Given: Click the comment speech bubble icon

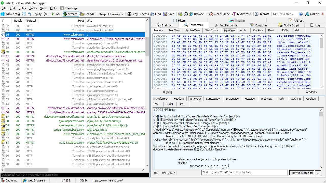Looking at the screenshot, I should 24,14.
